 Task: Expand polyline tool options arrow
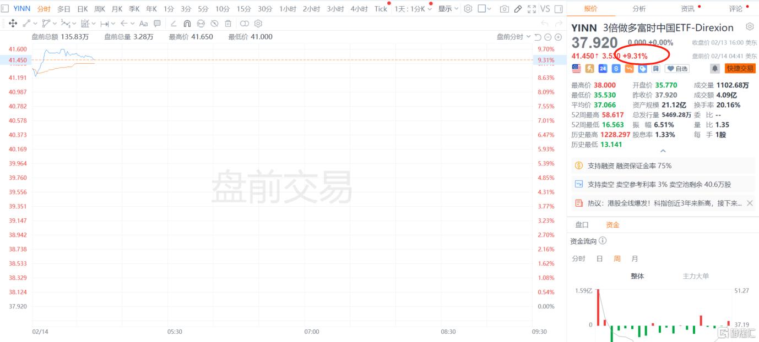[x=55, y=24]
